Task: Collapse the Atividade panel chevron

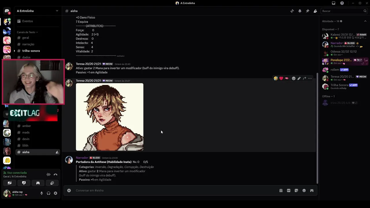Action: coord(365,21)
